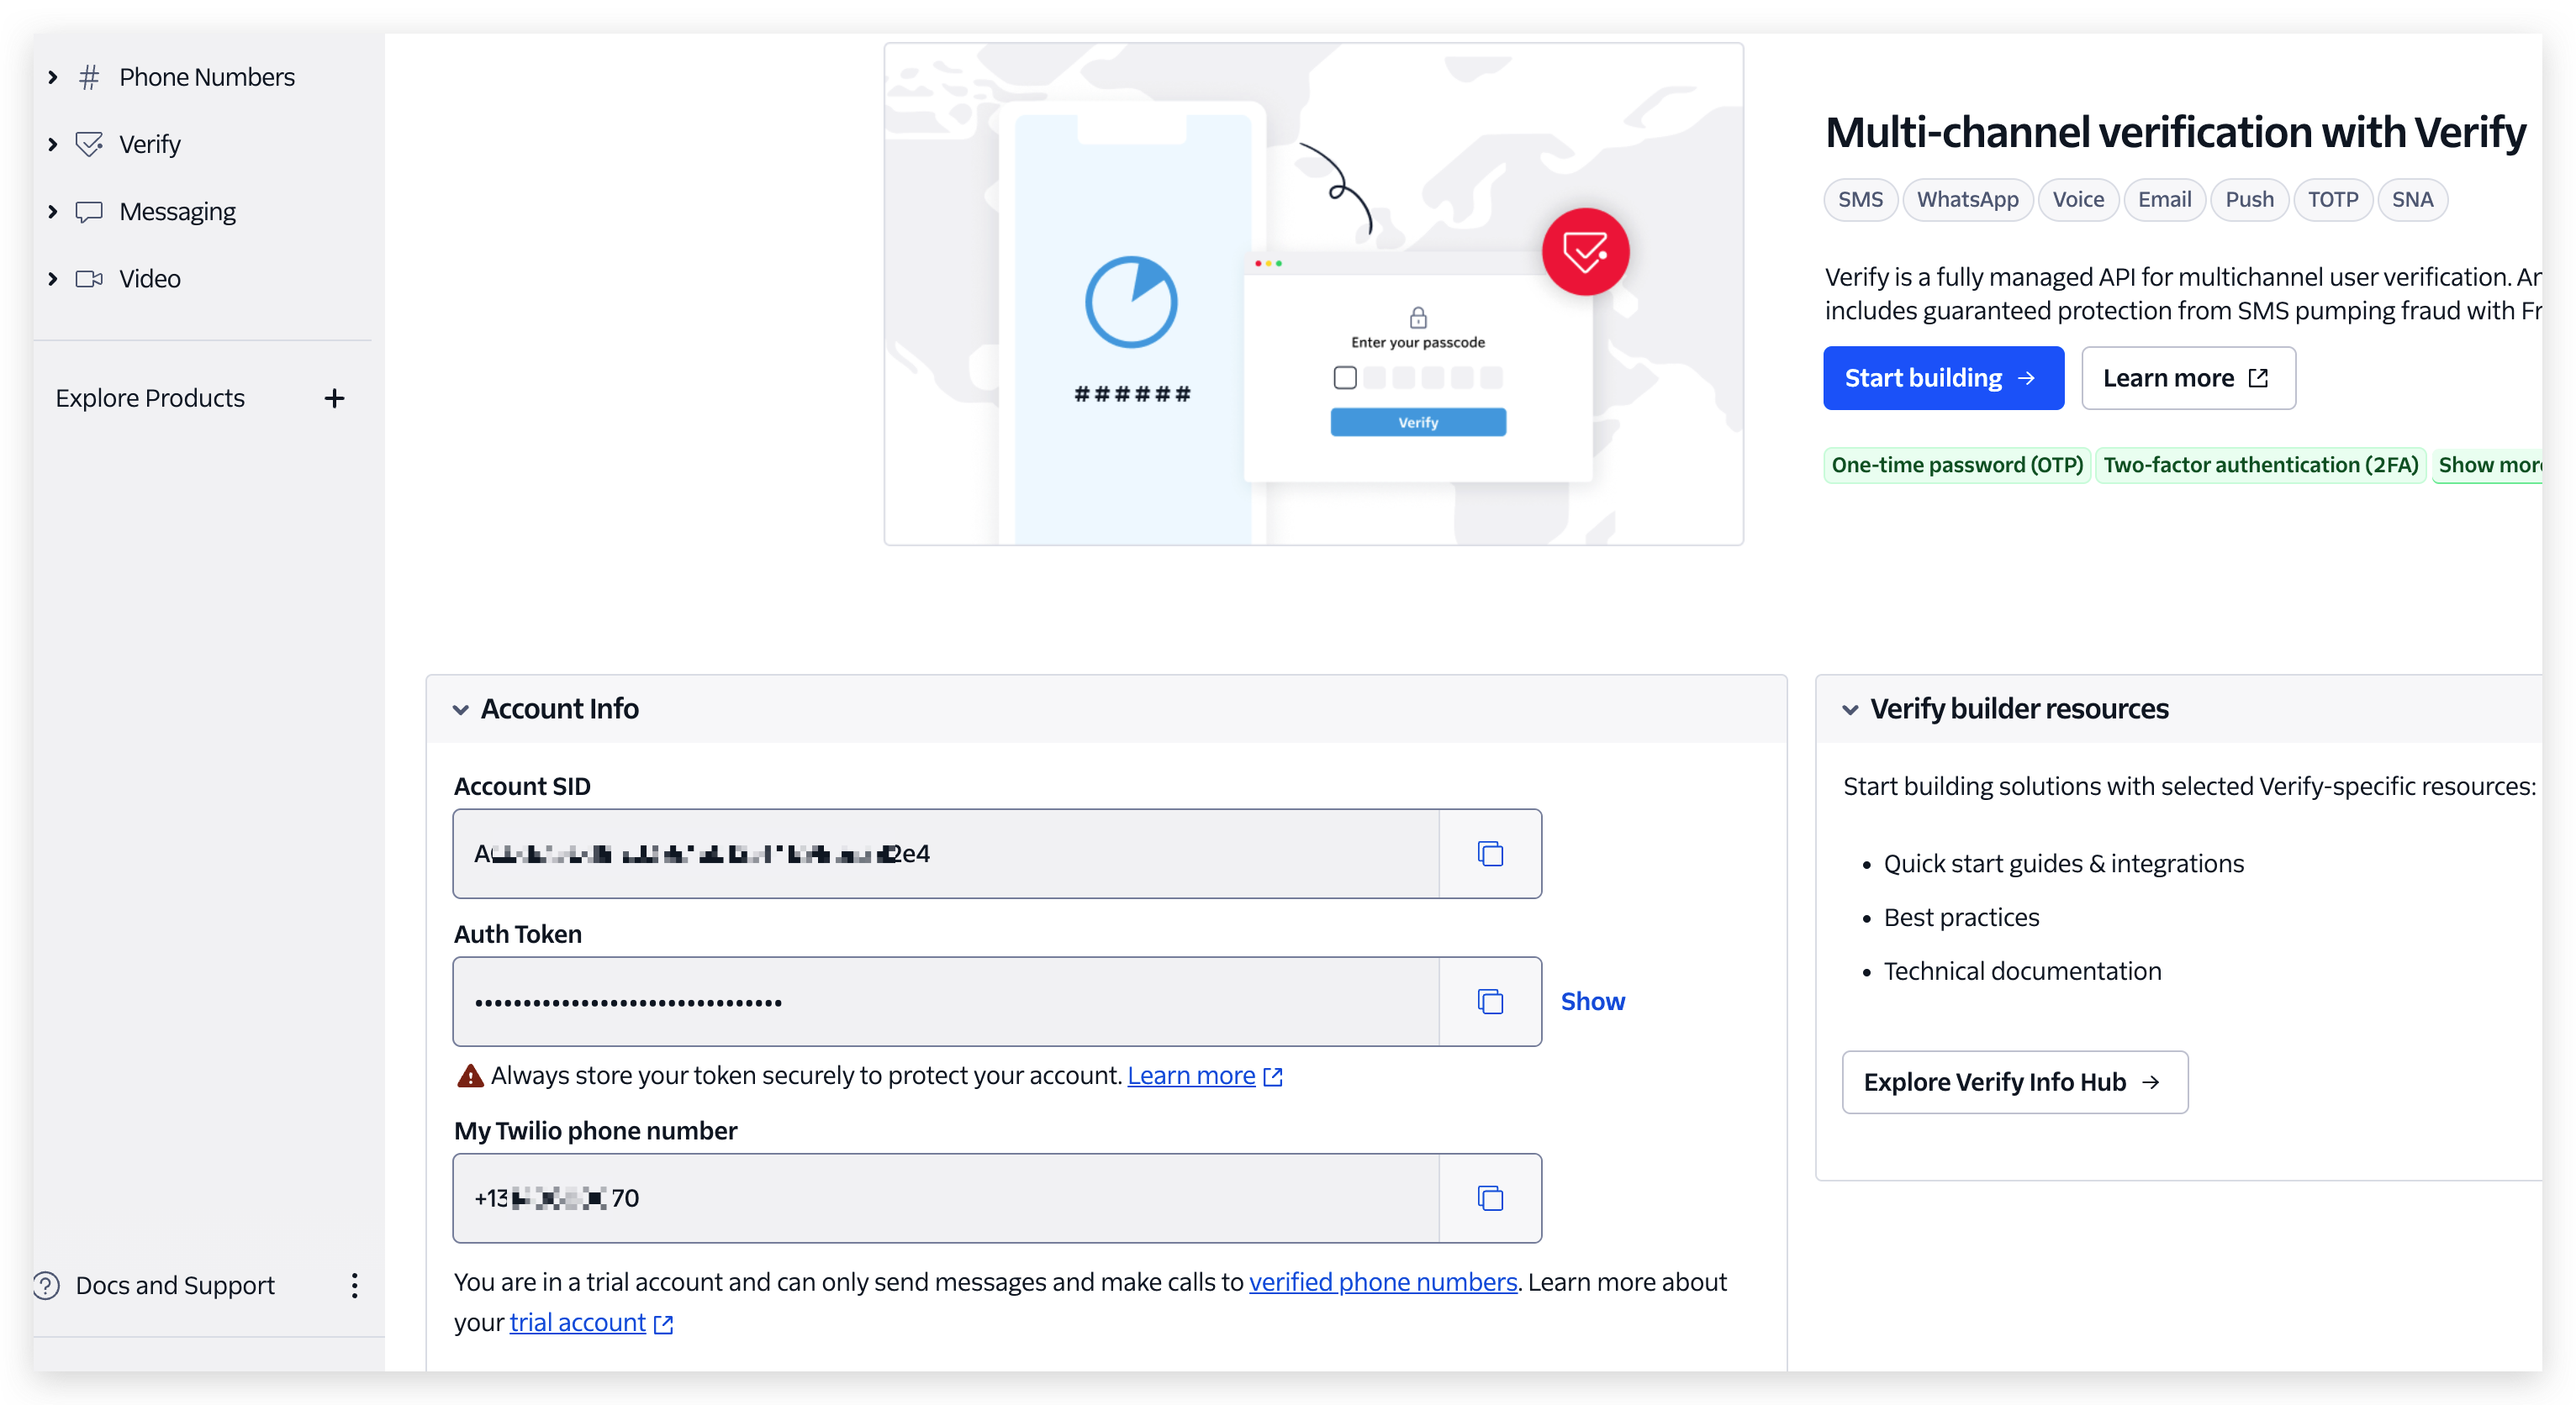Image resolution: width=2576 pixels, height=1405 pixels.
Task: Select the SNA channel tag
Action: [2412, 200]
